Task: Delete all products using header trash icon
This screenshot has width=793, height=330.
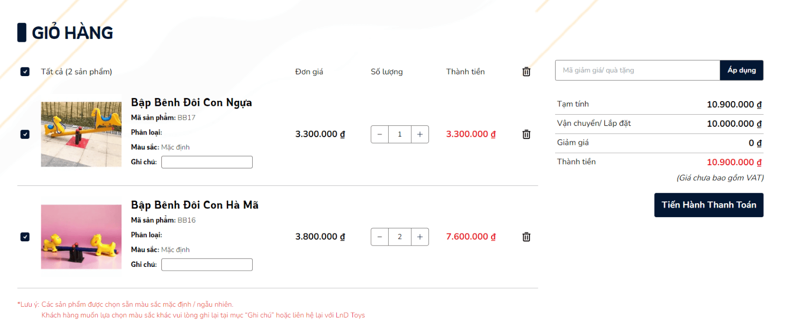Action: 526,71
